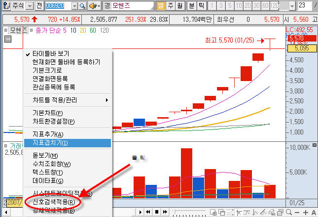318x217 pixels.
Task: Select 지표추가(A) menu item
Action: click(x=68, y=134)
